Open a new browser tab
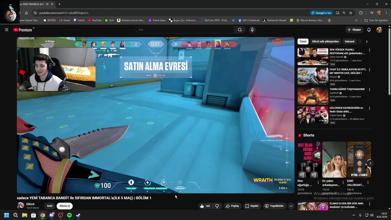Screen dimensions: 391x220 point(59,4)
